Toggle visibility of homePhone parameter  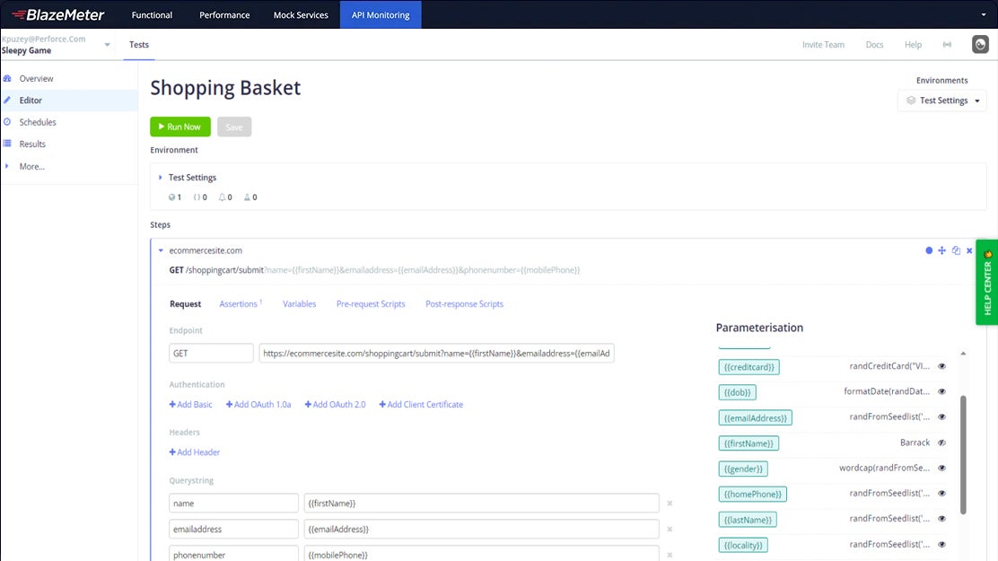coord(942,494)
